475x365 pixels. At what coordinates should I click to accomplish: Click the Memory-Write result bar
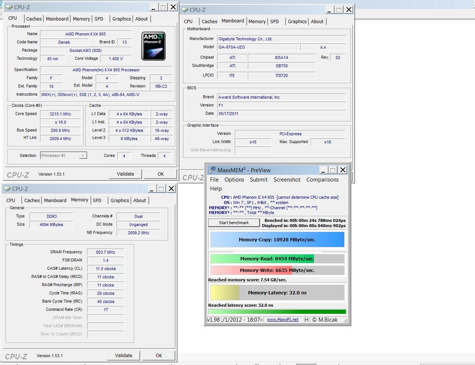277,270
